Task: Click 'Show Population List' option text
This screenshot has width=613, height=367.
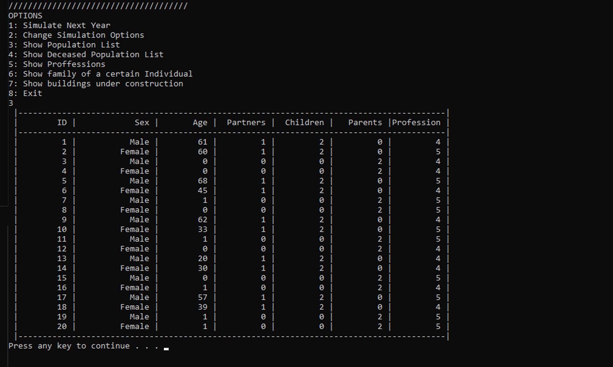Action: click(x=64, y=45)
